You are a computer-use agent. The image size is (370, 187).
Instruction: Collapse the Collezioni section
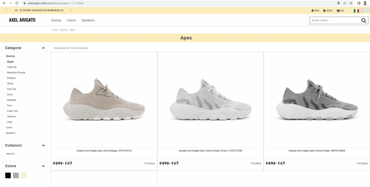(43, 145)
